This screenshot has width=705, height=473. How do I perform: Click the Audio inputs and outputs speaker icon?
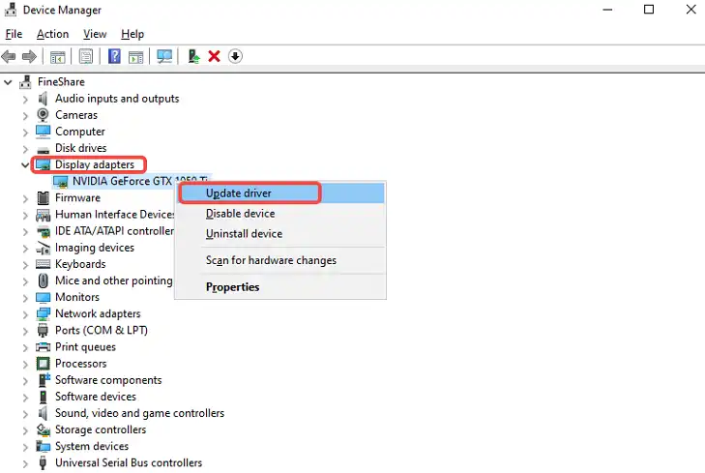[43, 99]
